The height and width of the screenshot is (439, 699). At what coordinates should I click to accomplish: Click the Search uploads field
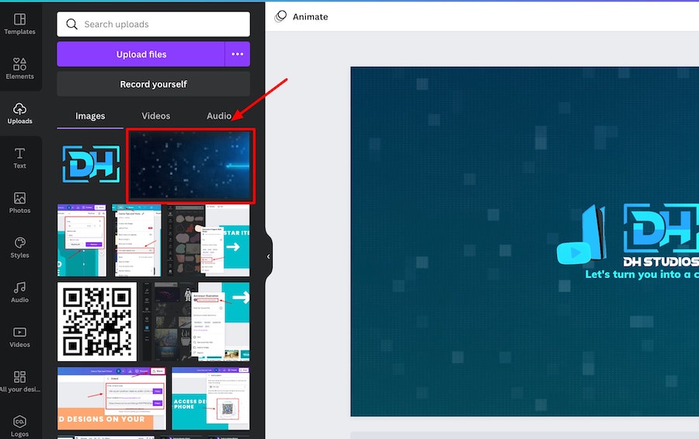click(x=153, y=24)
